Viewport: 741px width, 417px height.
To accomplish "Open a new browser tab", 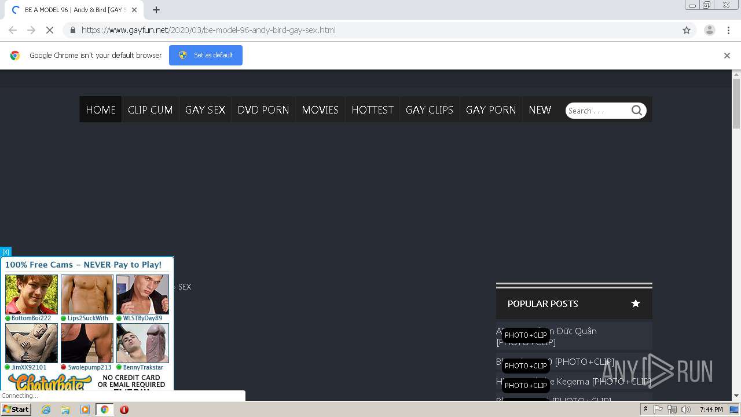I will (156, 10).
